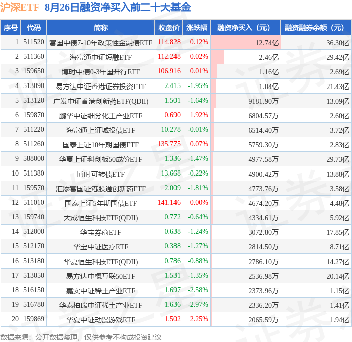Select fund code 513180

click(34, 261)
